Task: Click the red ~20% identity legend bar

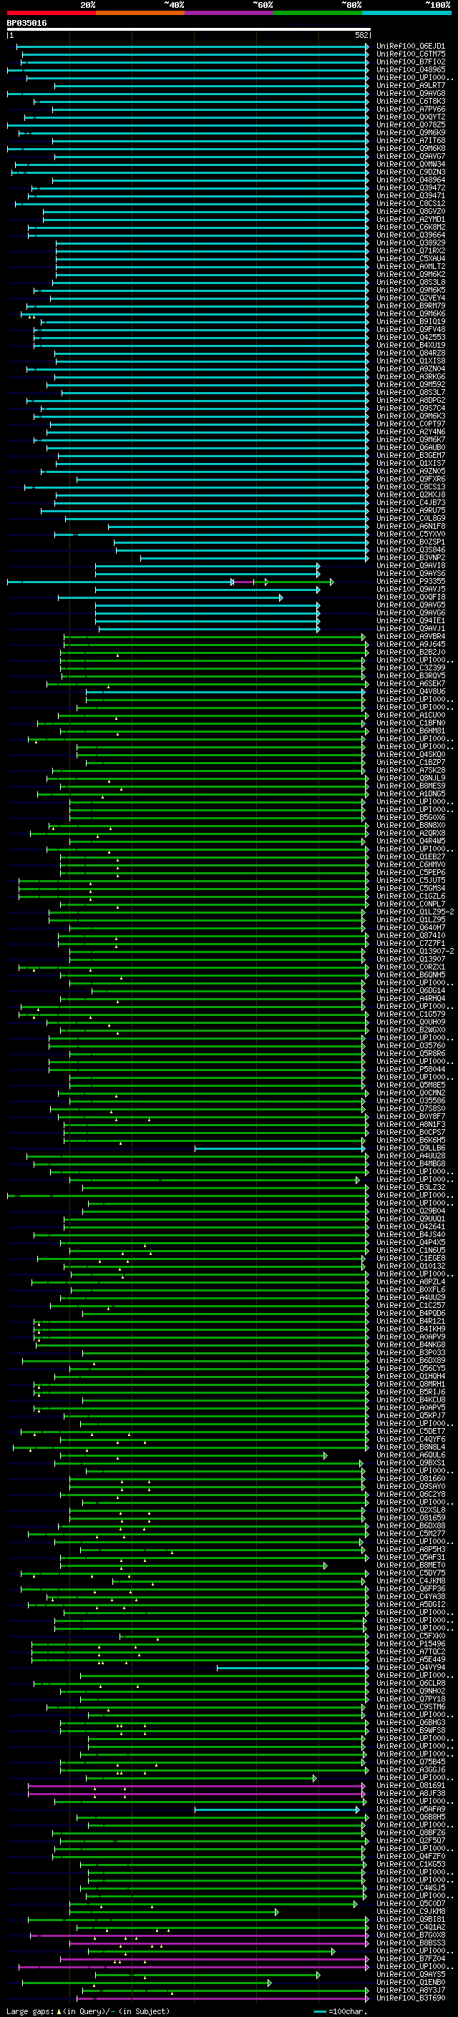Action: tap(51, 13)
